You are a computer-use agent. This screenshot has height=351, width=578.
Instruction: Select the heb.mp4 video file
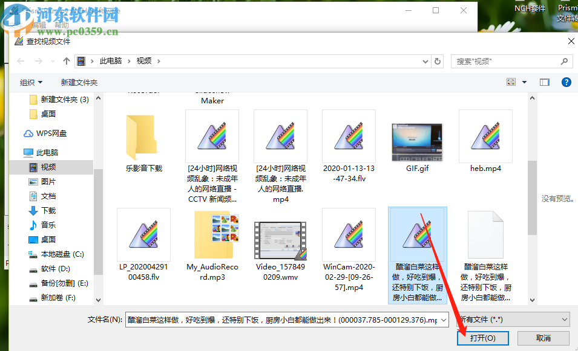485,136
